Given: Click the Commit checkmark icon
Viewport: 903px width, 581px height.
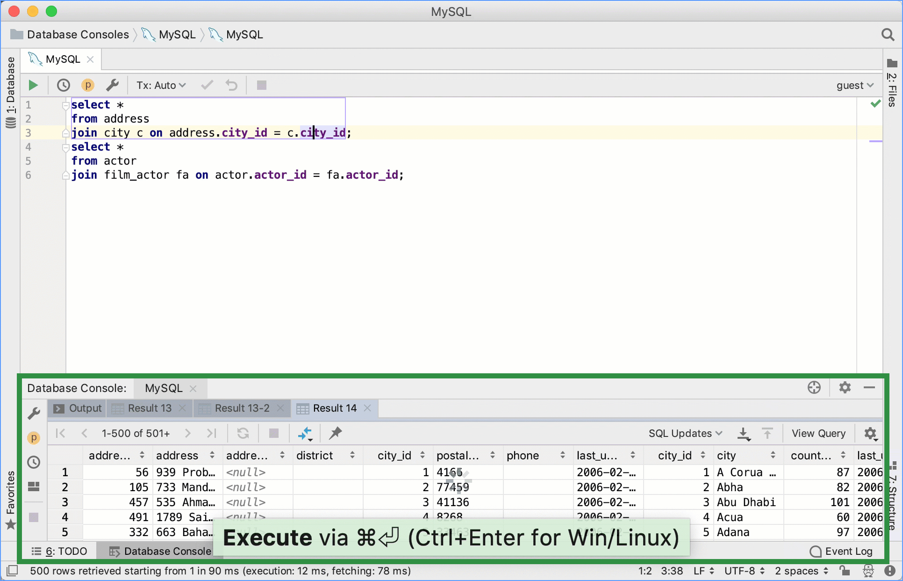Looking at the screenshot, I should coord(207,85).
